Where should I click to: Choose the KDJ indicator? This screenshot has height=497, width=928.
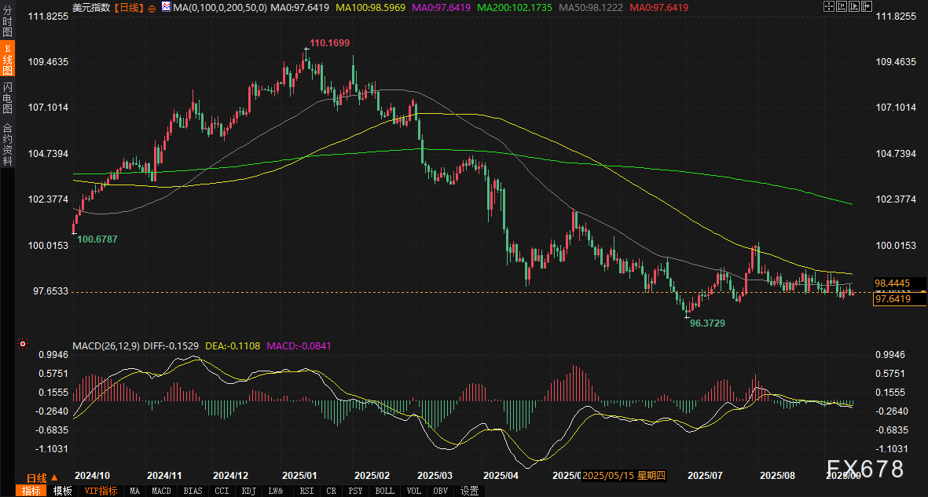coord(248,491)
